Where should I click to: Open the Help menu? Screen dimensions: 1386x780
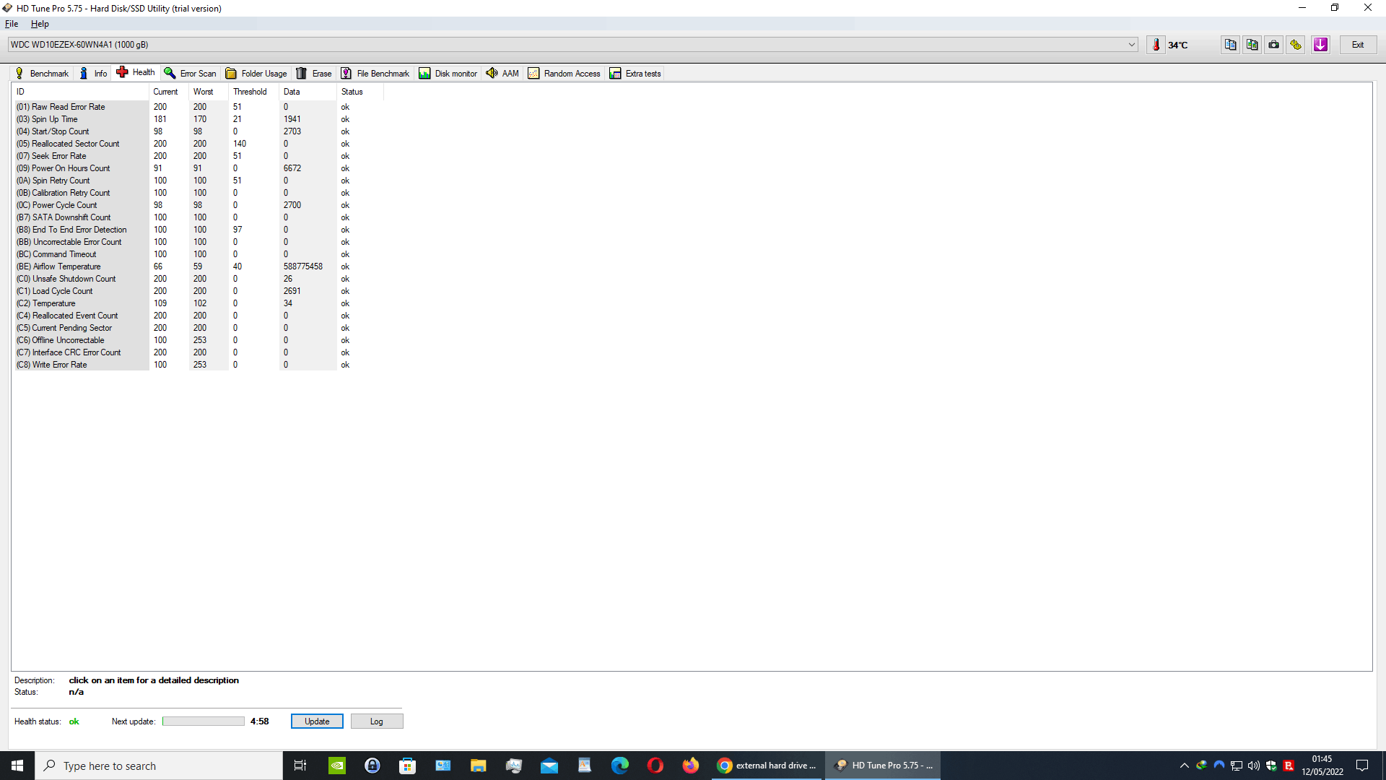[40, 24]
